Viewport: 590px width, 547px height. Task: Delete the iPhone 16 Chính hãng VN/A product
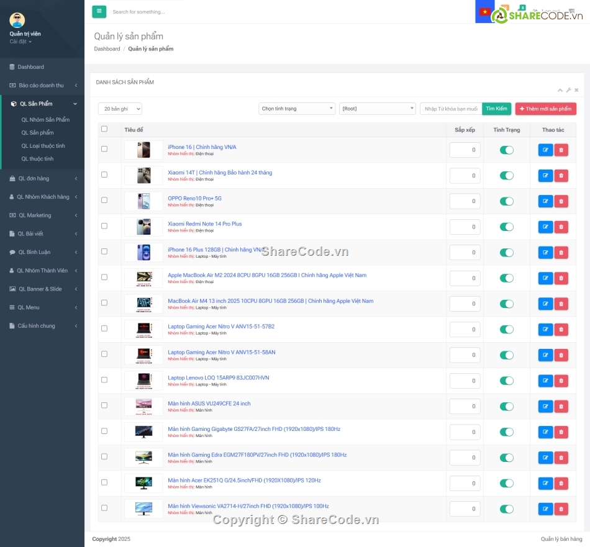(x=561, y=150)
